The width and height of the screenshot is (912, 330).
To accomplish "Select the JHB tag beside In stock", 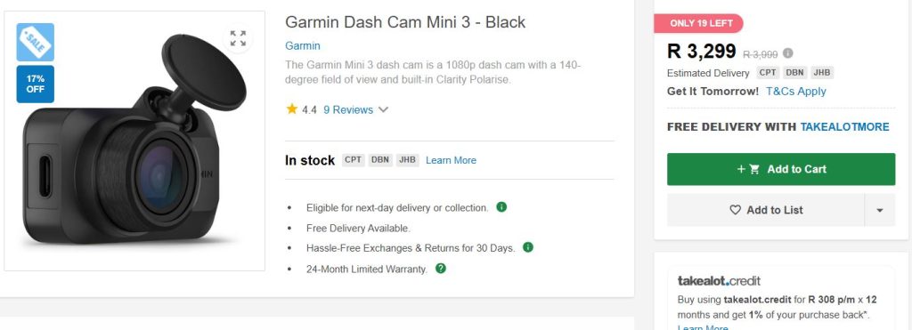I will [x=408, y=160].
